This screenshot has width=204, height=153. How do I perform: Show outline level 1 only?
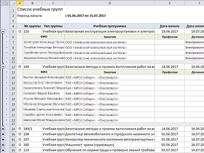[3, 3]
